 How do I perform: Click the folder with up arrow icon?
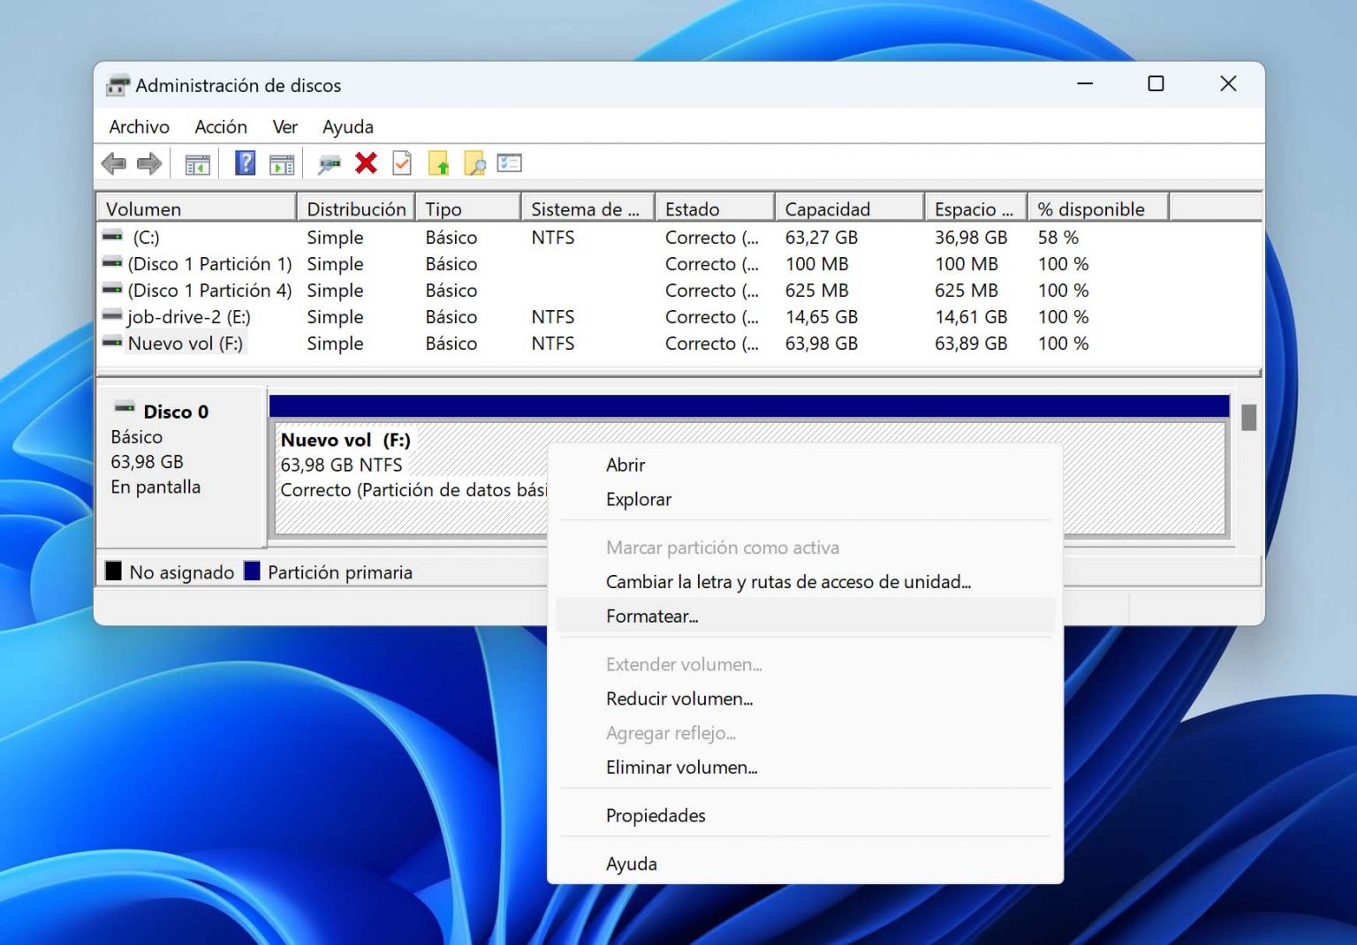coord(439,163)
